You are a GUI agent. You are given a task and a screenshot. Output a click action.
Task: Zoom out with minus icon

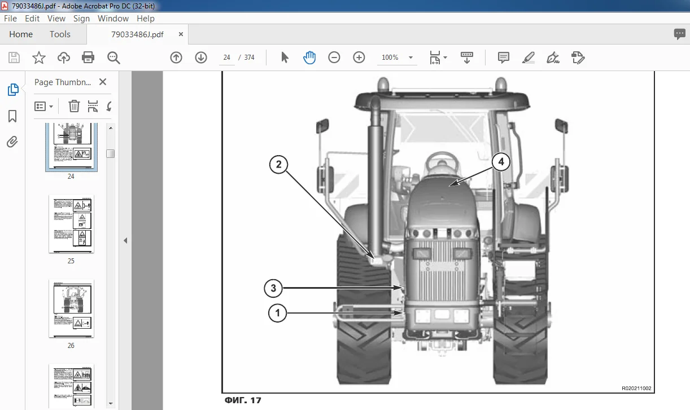(x=334, y=58)
